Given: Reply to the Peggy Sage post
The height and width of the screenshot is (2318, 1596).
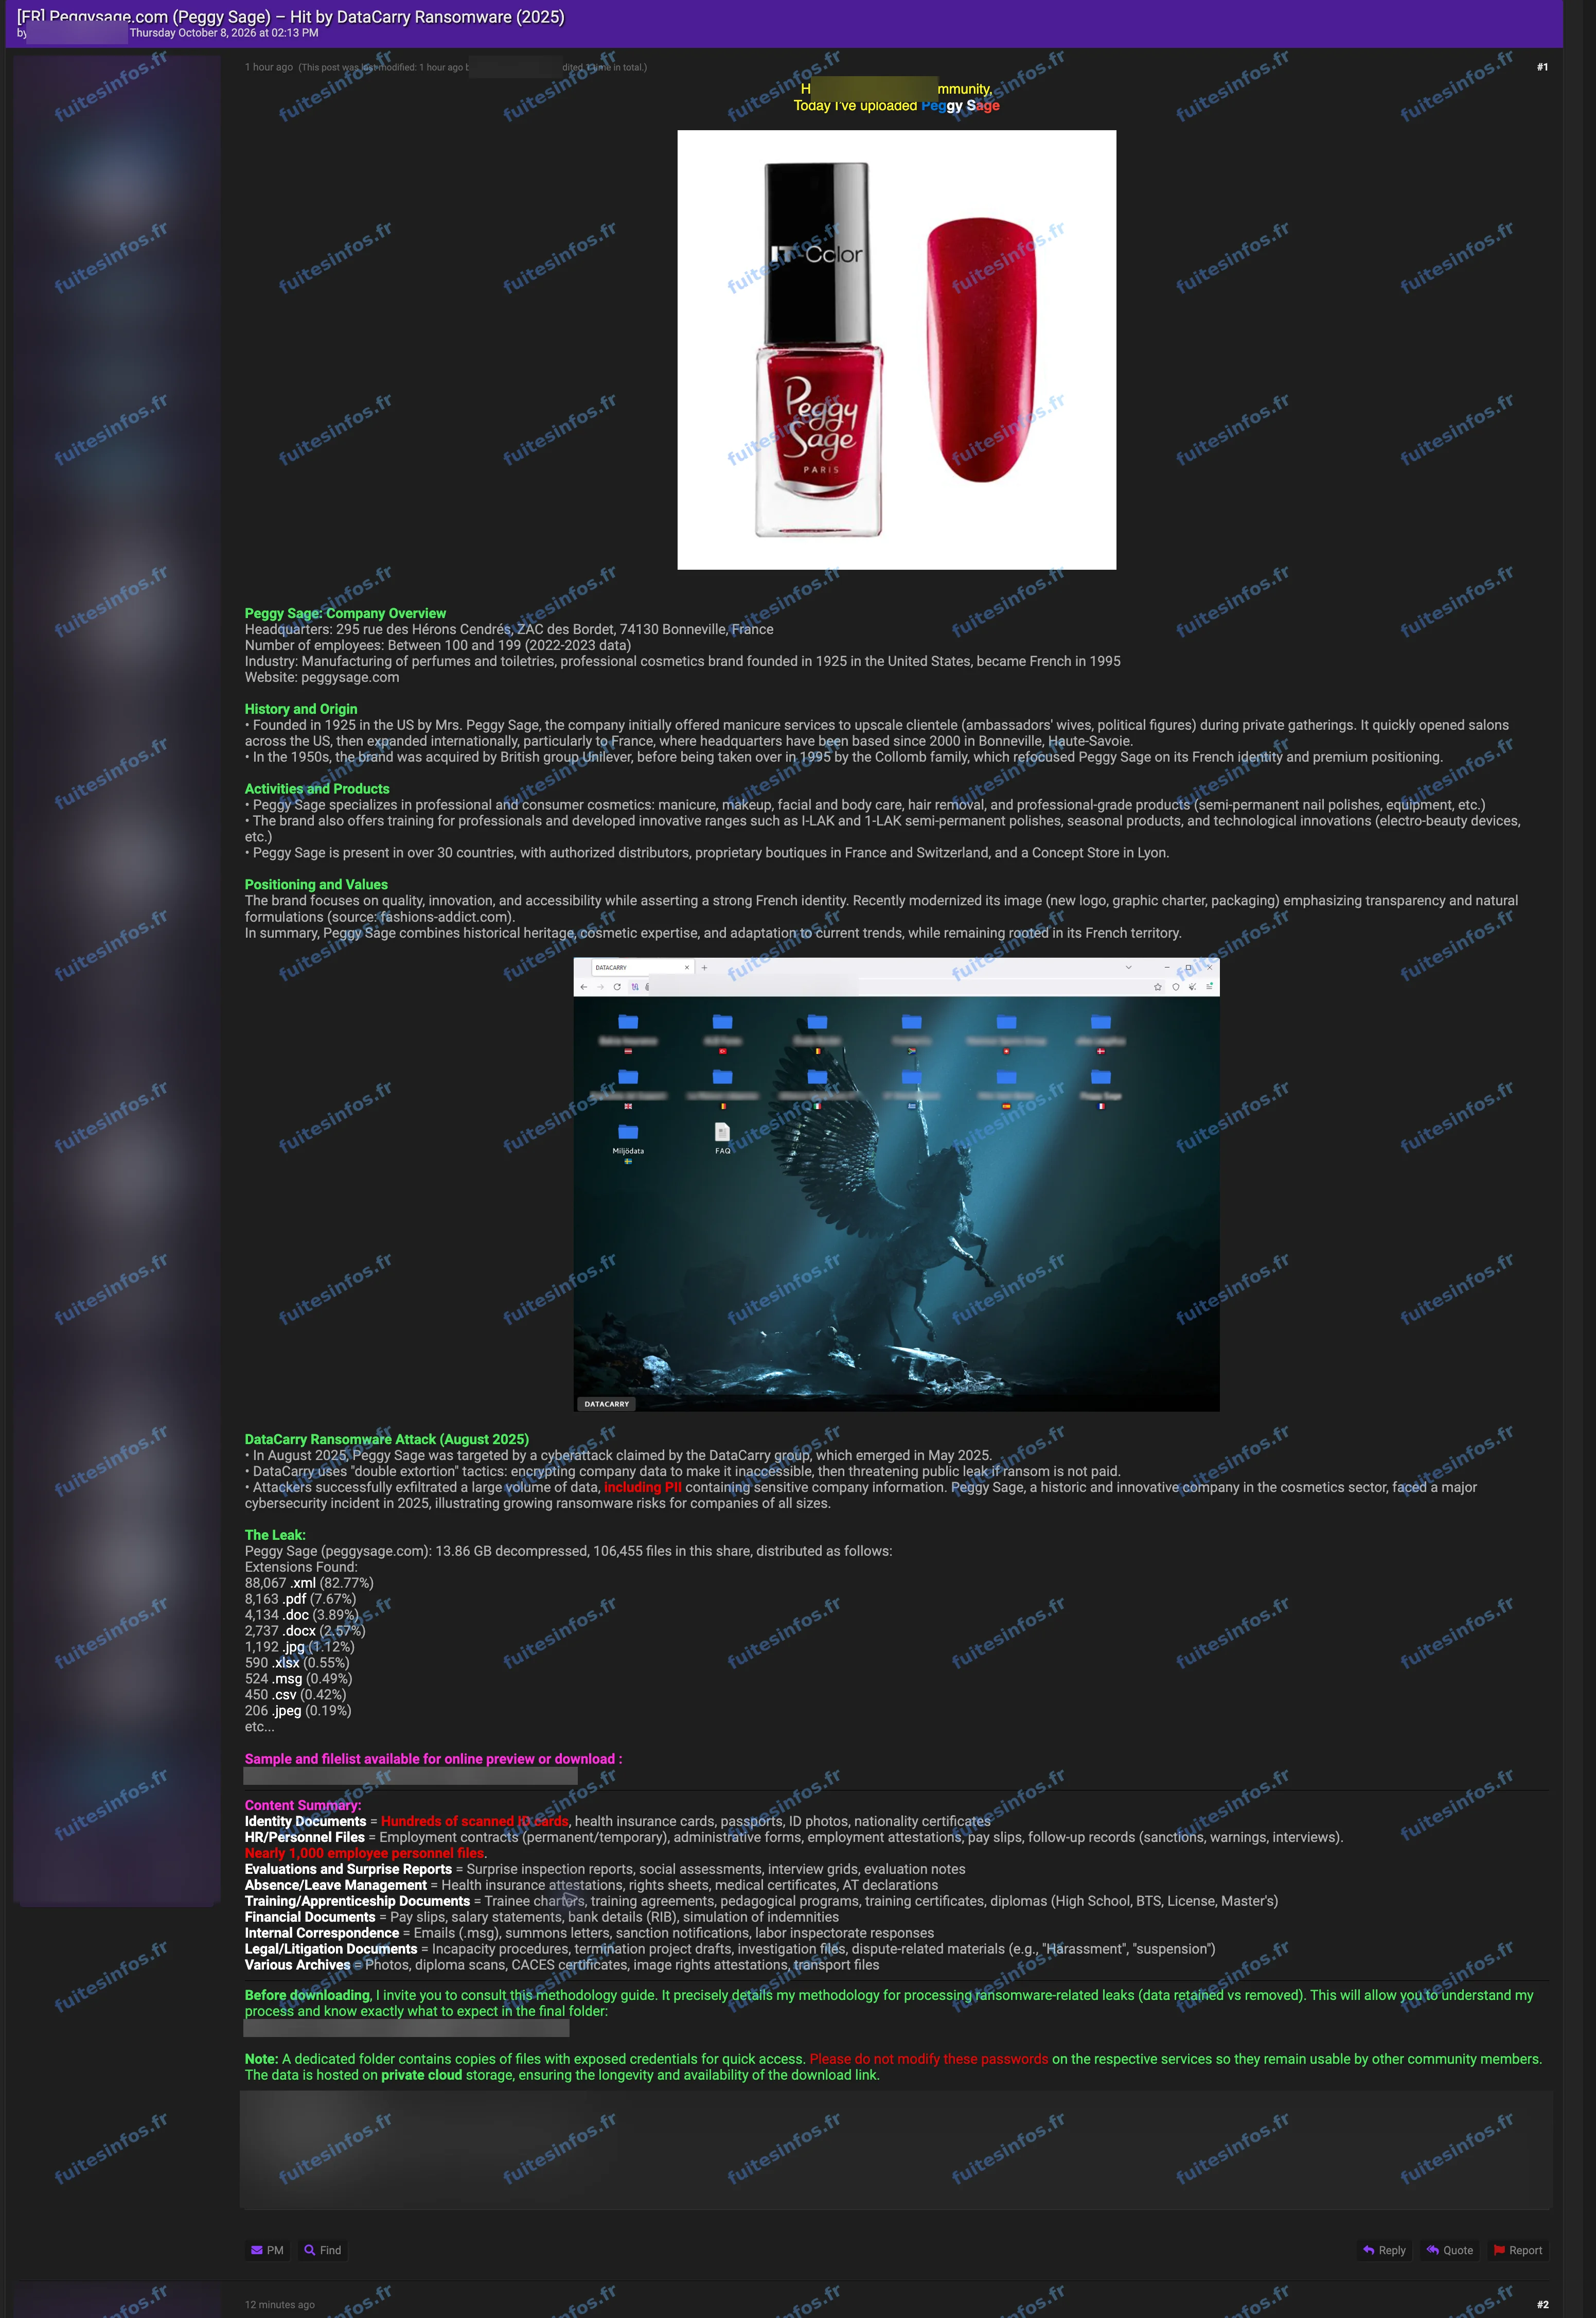Looking at the screenshot, I should click(x=1384, y=2250).
